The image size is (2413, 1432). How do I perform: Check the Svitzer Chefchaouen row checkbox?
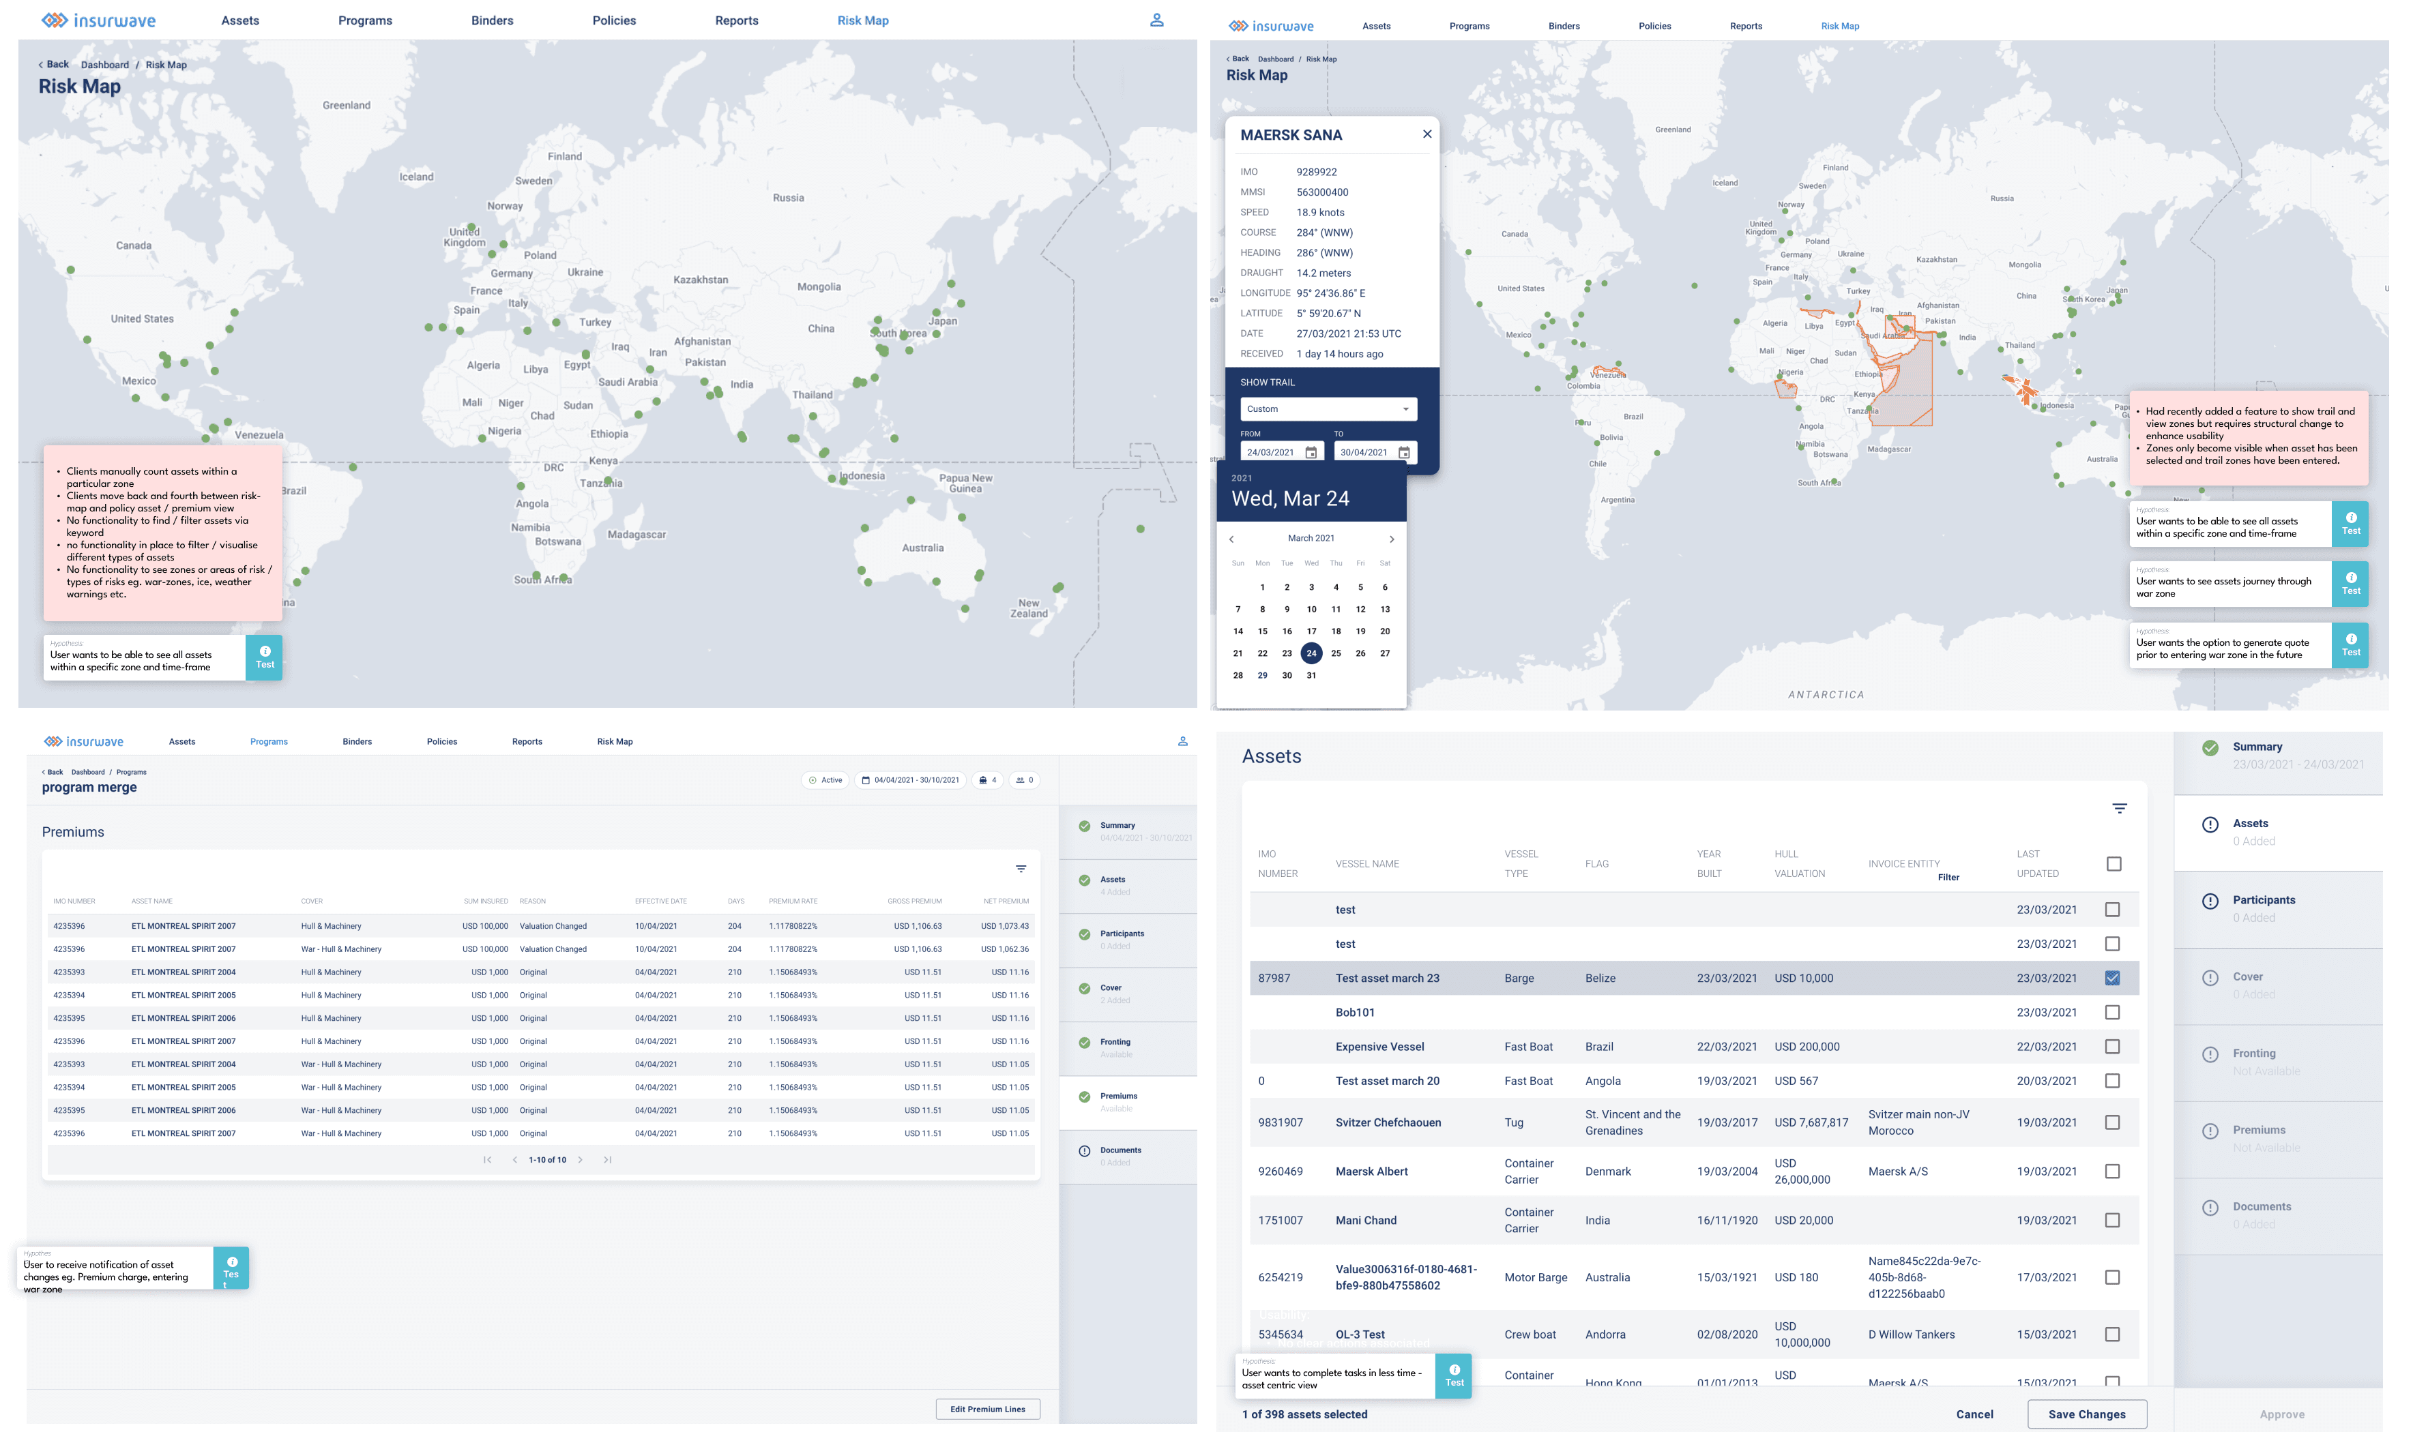click(x=2112, y=1122)
